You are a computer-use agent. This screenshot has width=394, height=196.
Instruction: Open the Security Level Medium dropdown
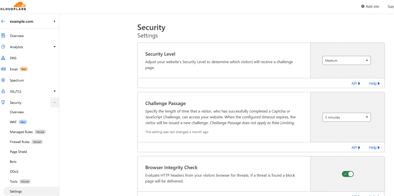[347, 60]
